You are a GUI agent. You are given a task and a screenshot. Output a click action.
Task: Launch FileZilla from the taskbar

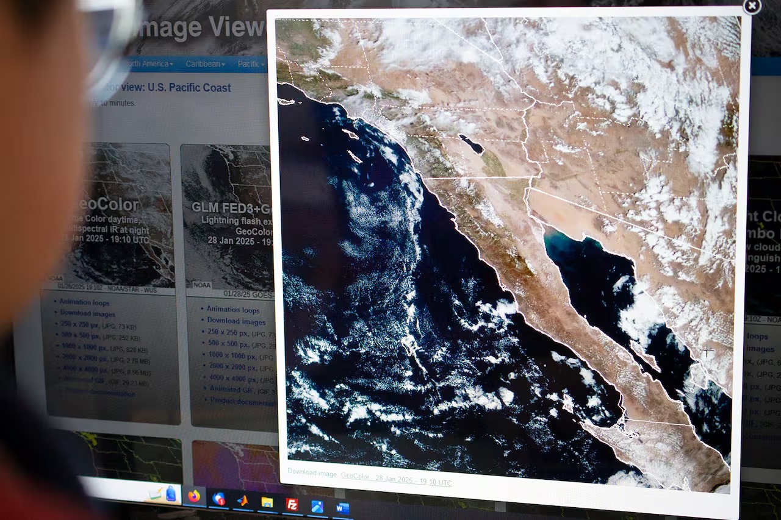pos(292,504)
